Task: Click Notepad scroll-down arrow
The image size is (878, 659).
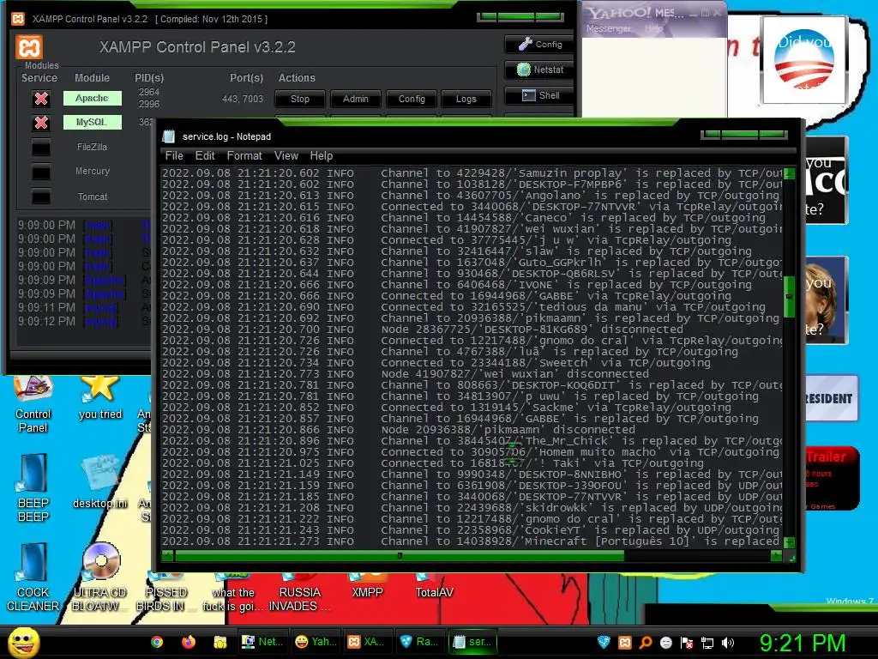Action: pos(789,542)
